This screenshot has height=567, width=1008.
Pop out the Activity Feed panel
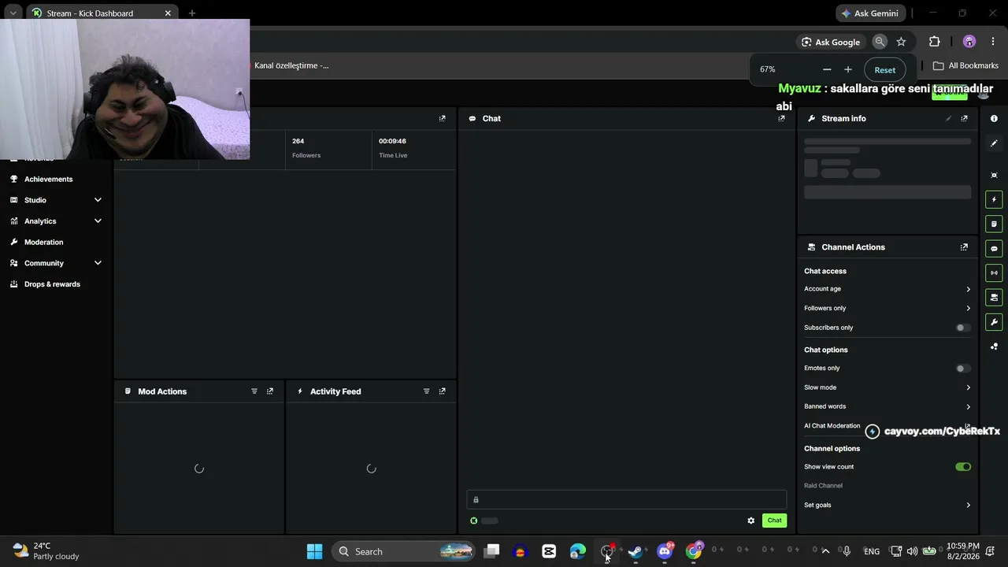coord(442,391)
